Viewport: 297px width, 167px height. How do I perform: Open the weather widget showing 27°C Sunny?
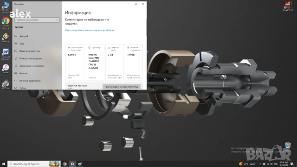pyautogui.click(x=247, y=164)
